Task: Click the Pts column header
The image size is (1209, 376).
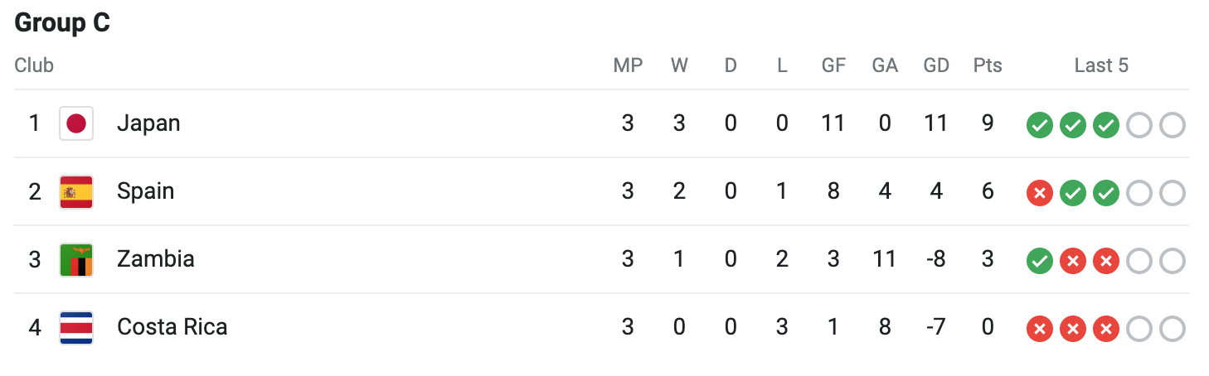Action: [x=987, y=66]
